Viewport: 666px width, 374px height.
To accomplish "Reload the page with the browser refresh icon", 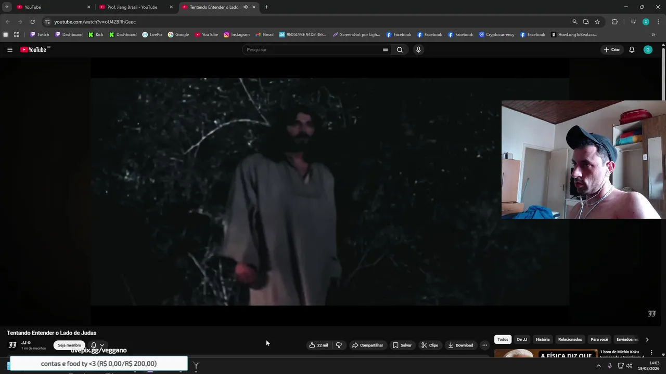I will click(x=32, y=22).
